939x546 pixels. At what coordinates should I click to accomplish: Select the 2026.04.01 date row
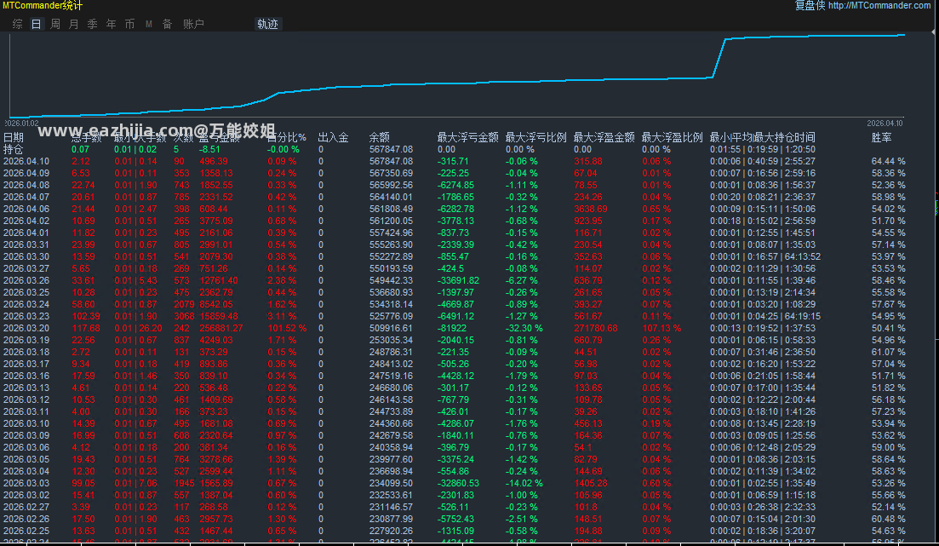(x=455, y=233)
